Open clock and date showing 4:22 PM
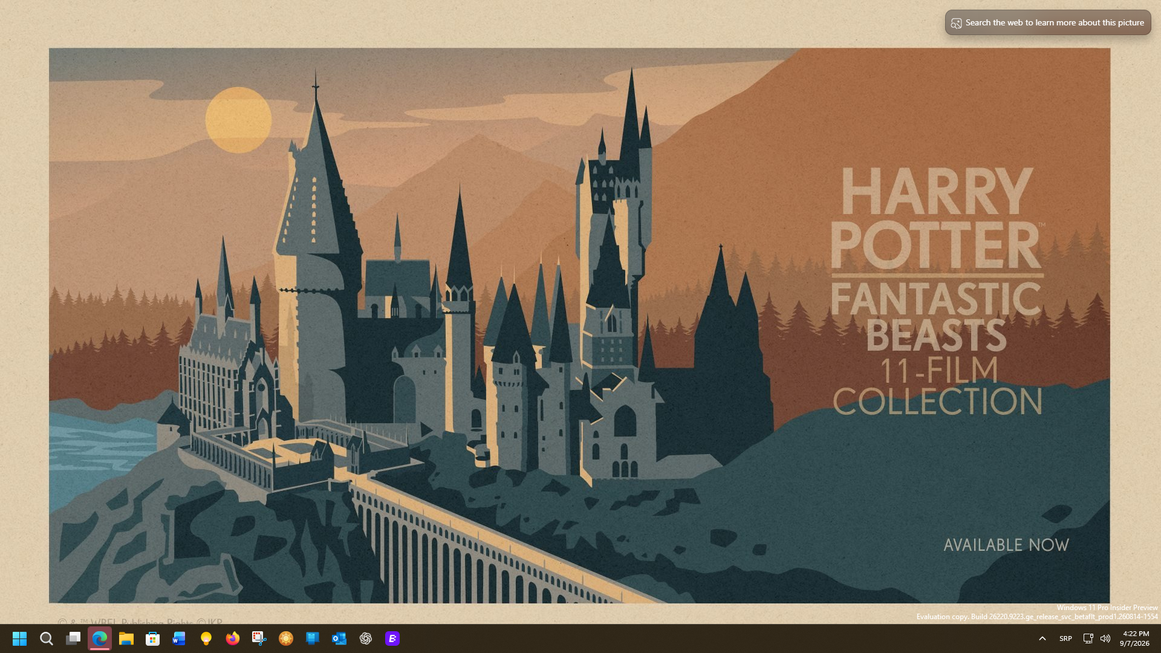Screen dimensions: 1161x653 1136,638
